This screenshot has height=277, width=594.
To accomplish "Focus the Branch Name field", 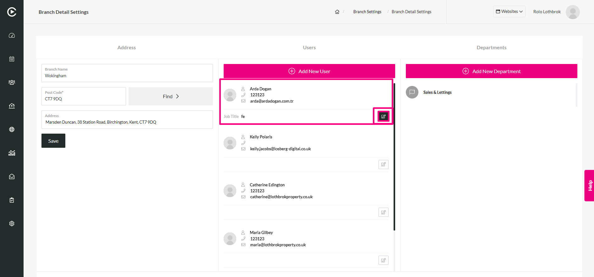I will tap(127, 73).
